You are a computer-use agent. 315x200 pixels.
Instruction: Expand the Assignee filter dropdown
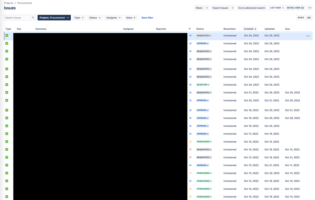[x=113, y=18]
